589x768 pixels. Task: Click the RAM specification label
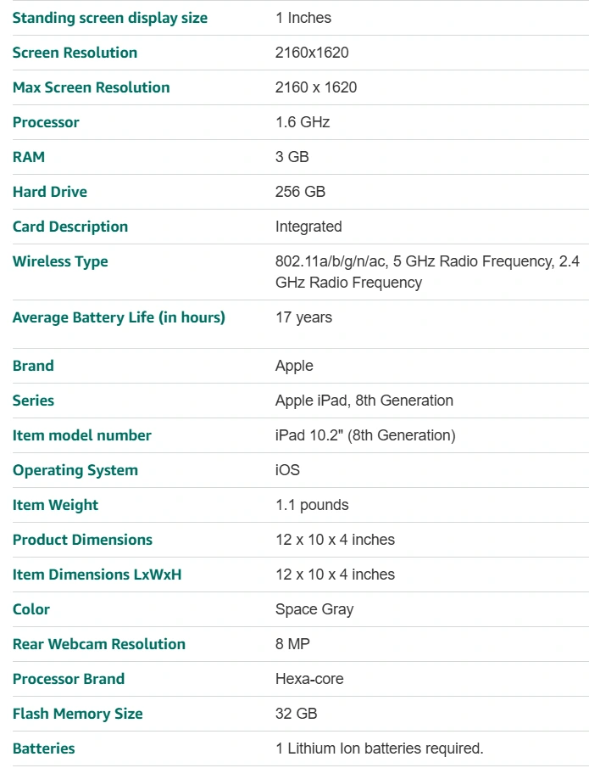pyautogui.click(x=29, y=157)
